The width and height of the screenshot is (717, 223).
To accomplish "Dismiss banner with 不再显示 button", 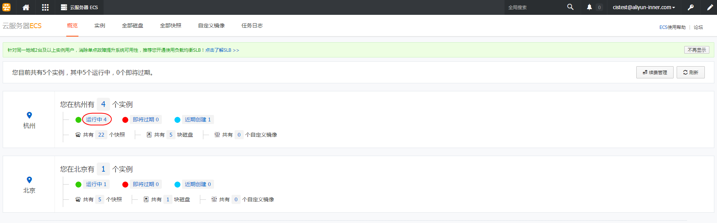I will pyautogui.click(x=696, y=50).
